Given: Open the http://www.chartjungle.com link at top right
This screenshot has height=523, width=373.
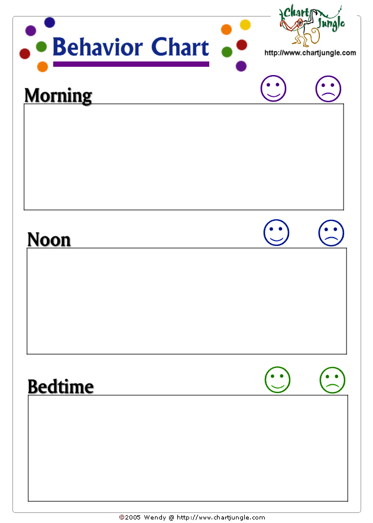Looking at the screenshot, I should pyautogui.click(x=310, y=53).
